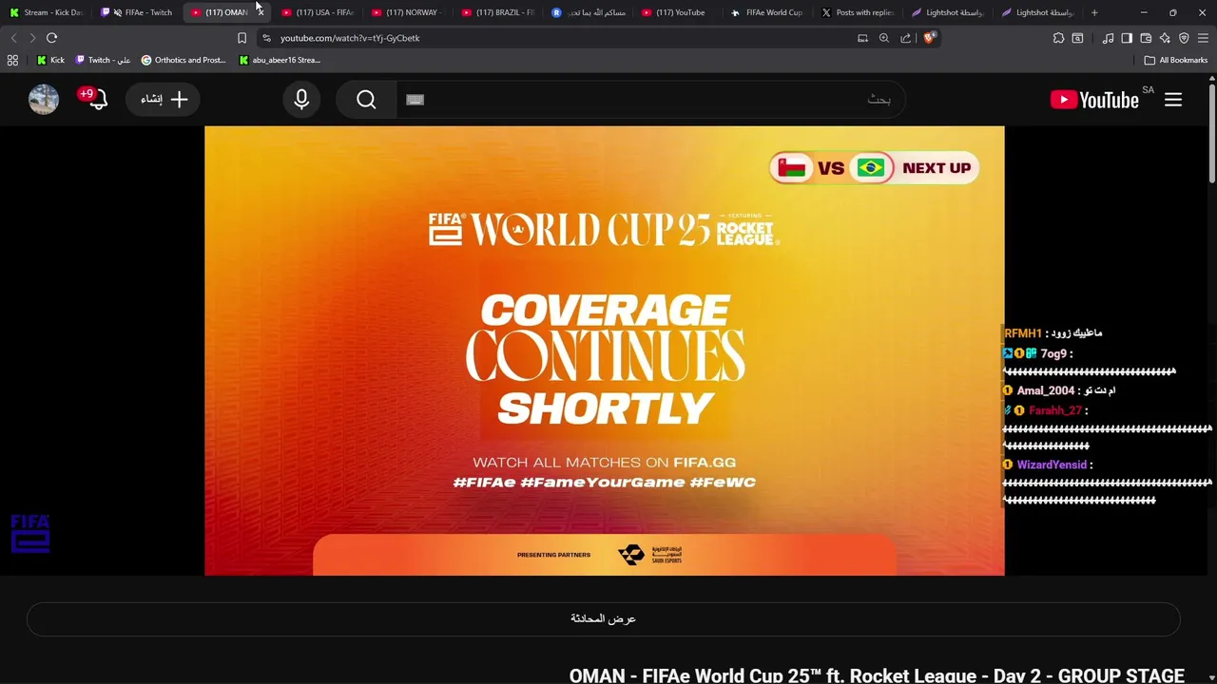Viewport: 1217px width, 684px height.
Task: Open a new browser tab
Action: point(1094,12)
